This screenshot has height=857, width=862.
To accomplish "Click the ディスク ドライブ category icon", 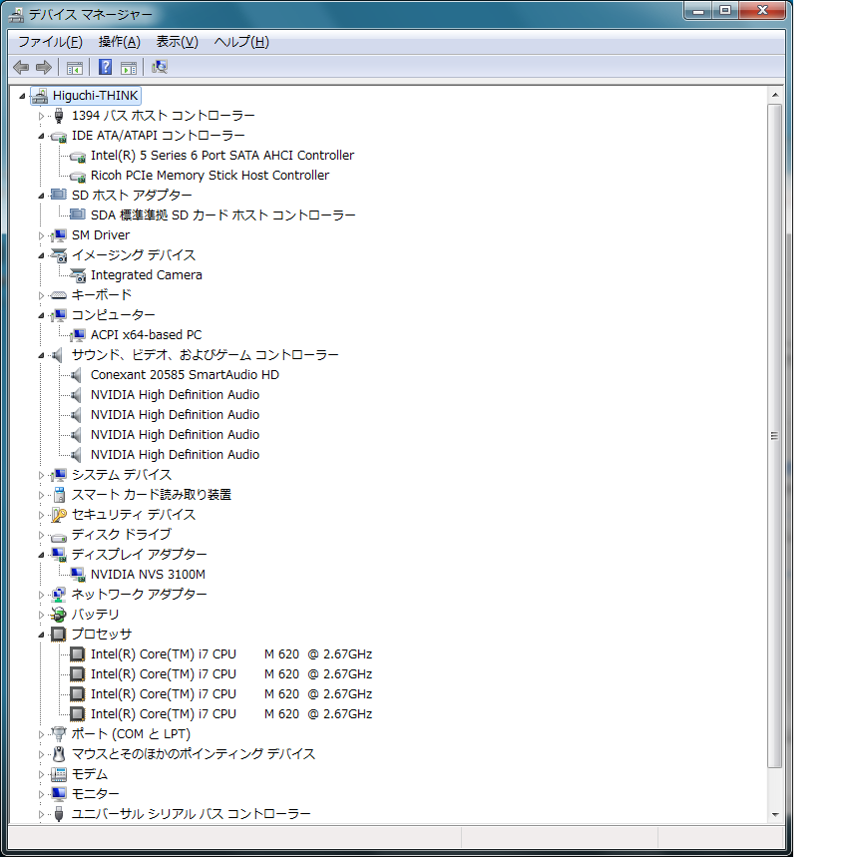I will coord(58,537).
